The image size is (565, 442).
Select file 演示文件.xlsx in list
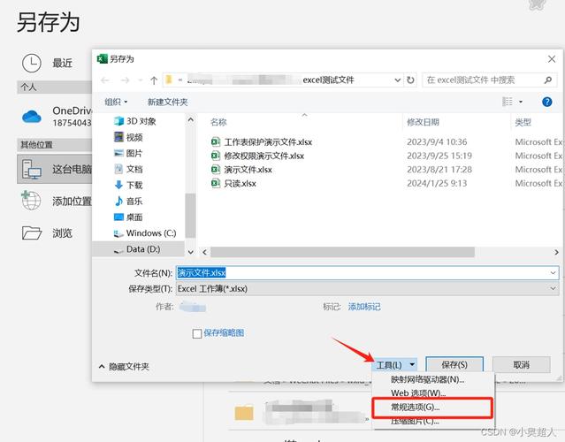(x=241, y=170)
